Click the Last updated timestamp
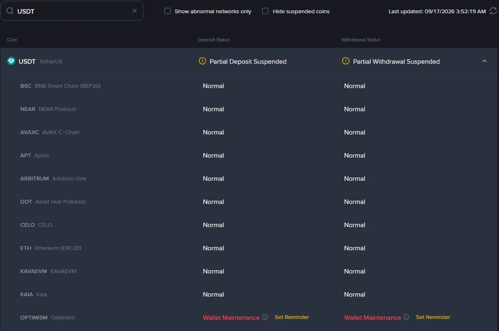Image resolution: width=499 pixels, height=331 pixels. tap(437, 11)
